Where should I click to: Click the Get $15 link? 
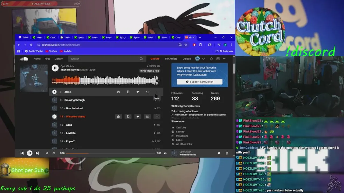[155, 59]
